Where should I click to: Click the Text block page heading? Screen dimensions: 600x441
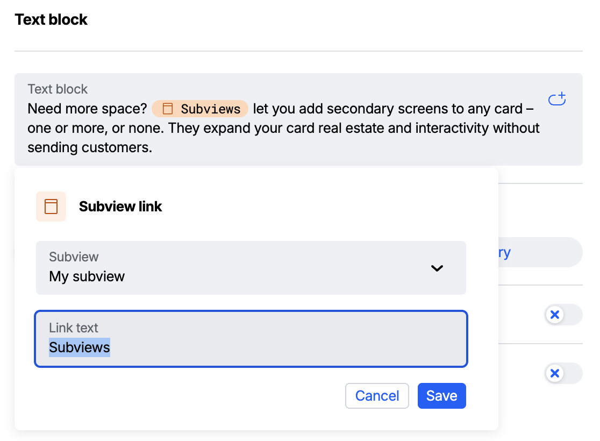click(51, 19)
